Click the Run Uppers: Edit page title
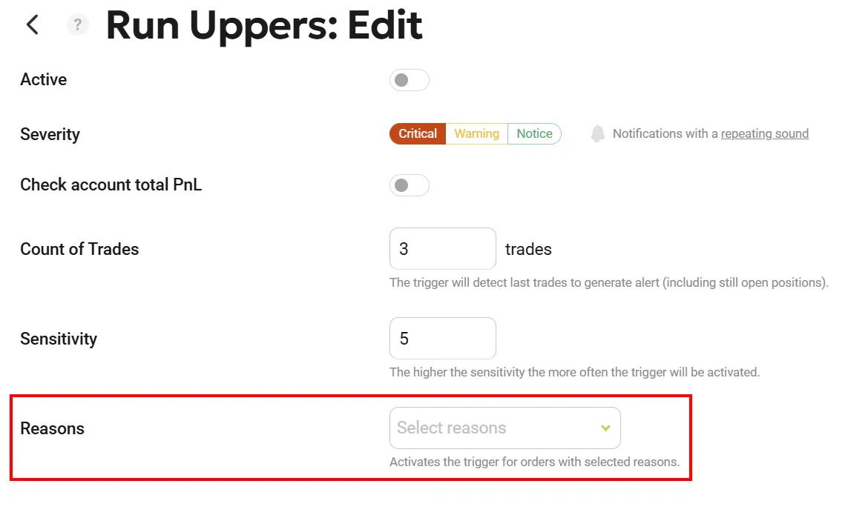 pos(264,25)
